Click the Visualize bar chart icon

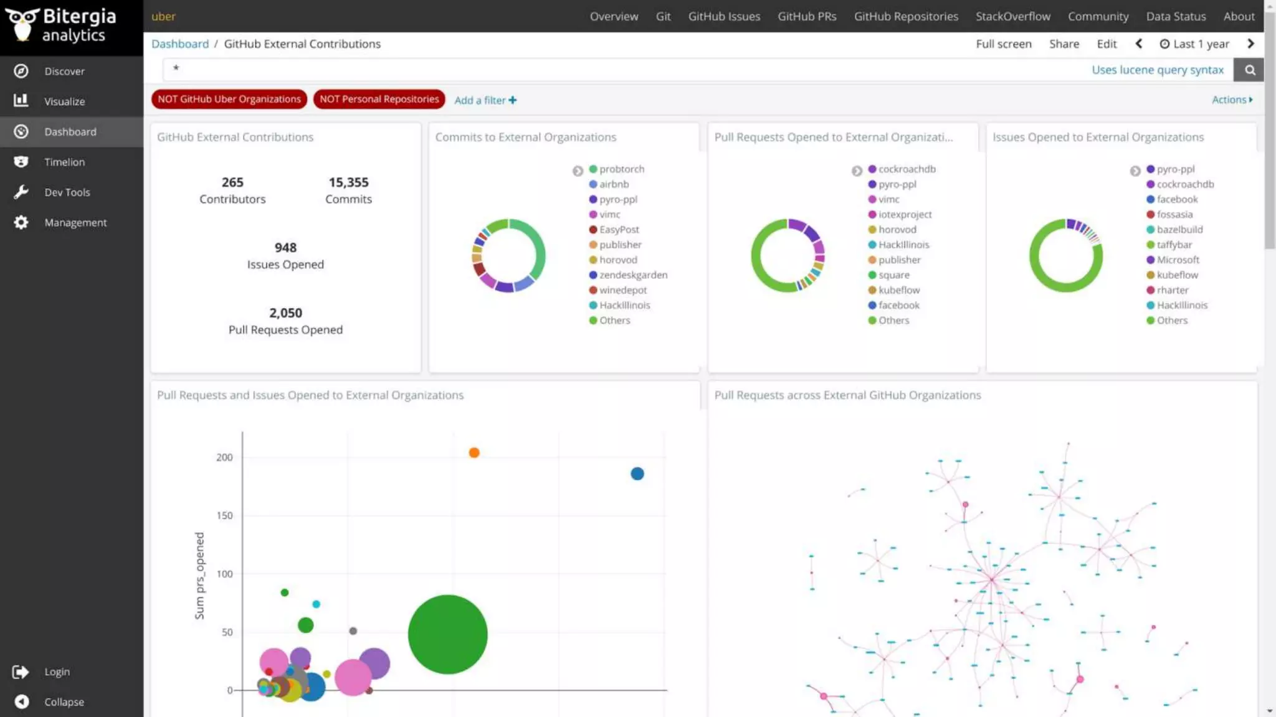21,101
